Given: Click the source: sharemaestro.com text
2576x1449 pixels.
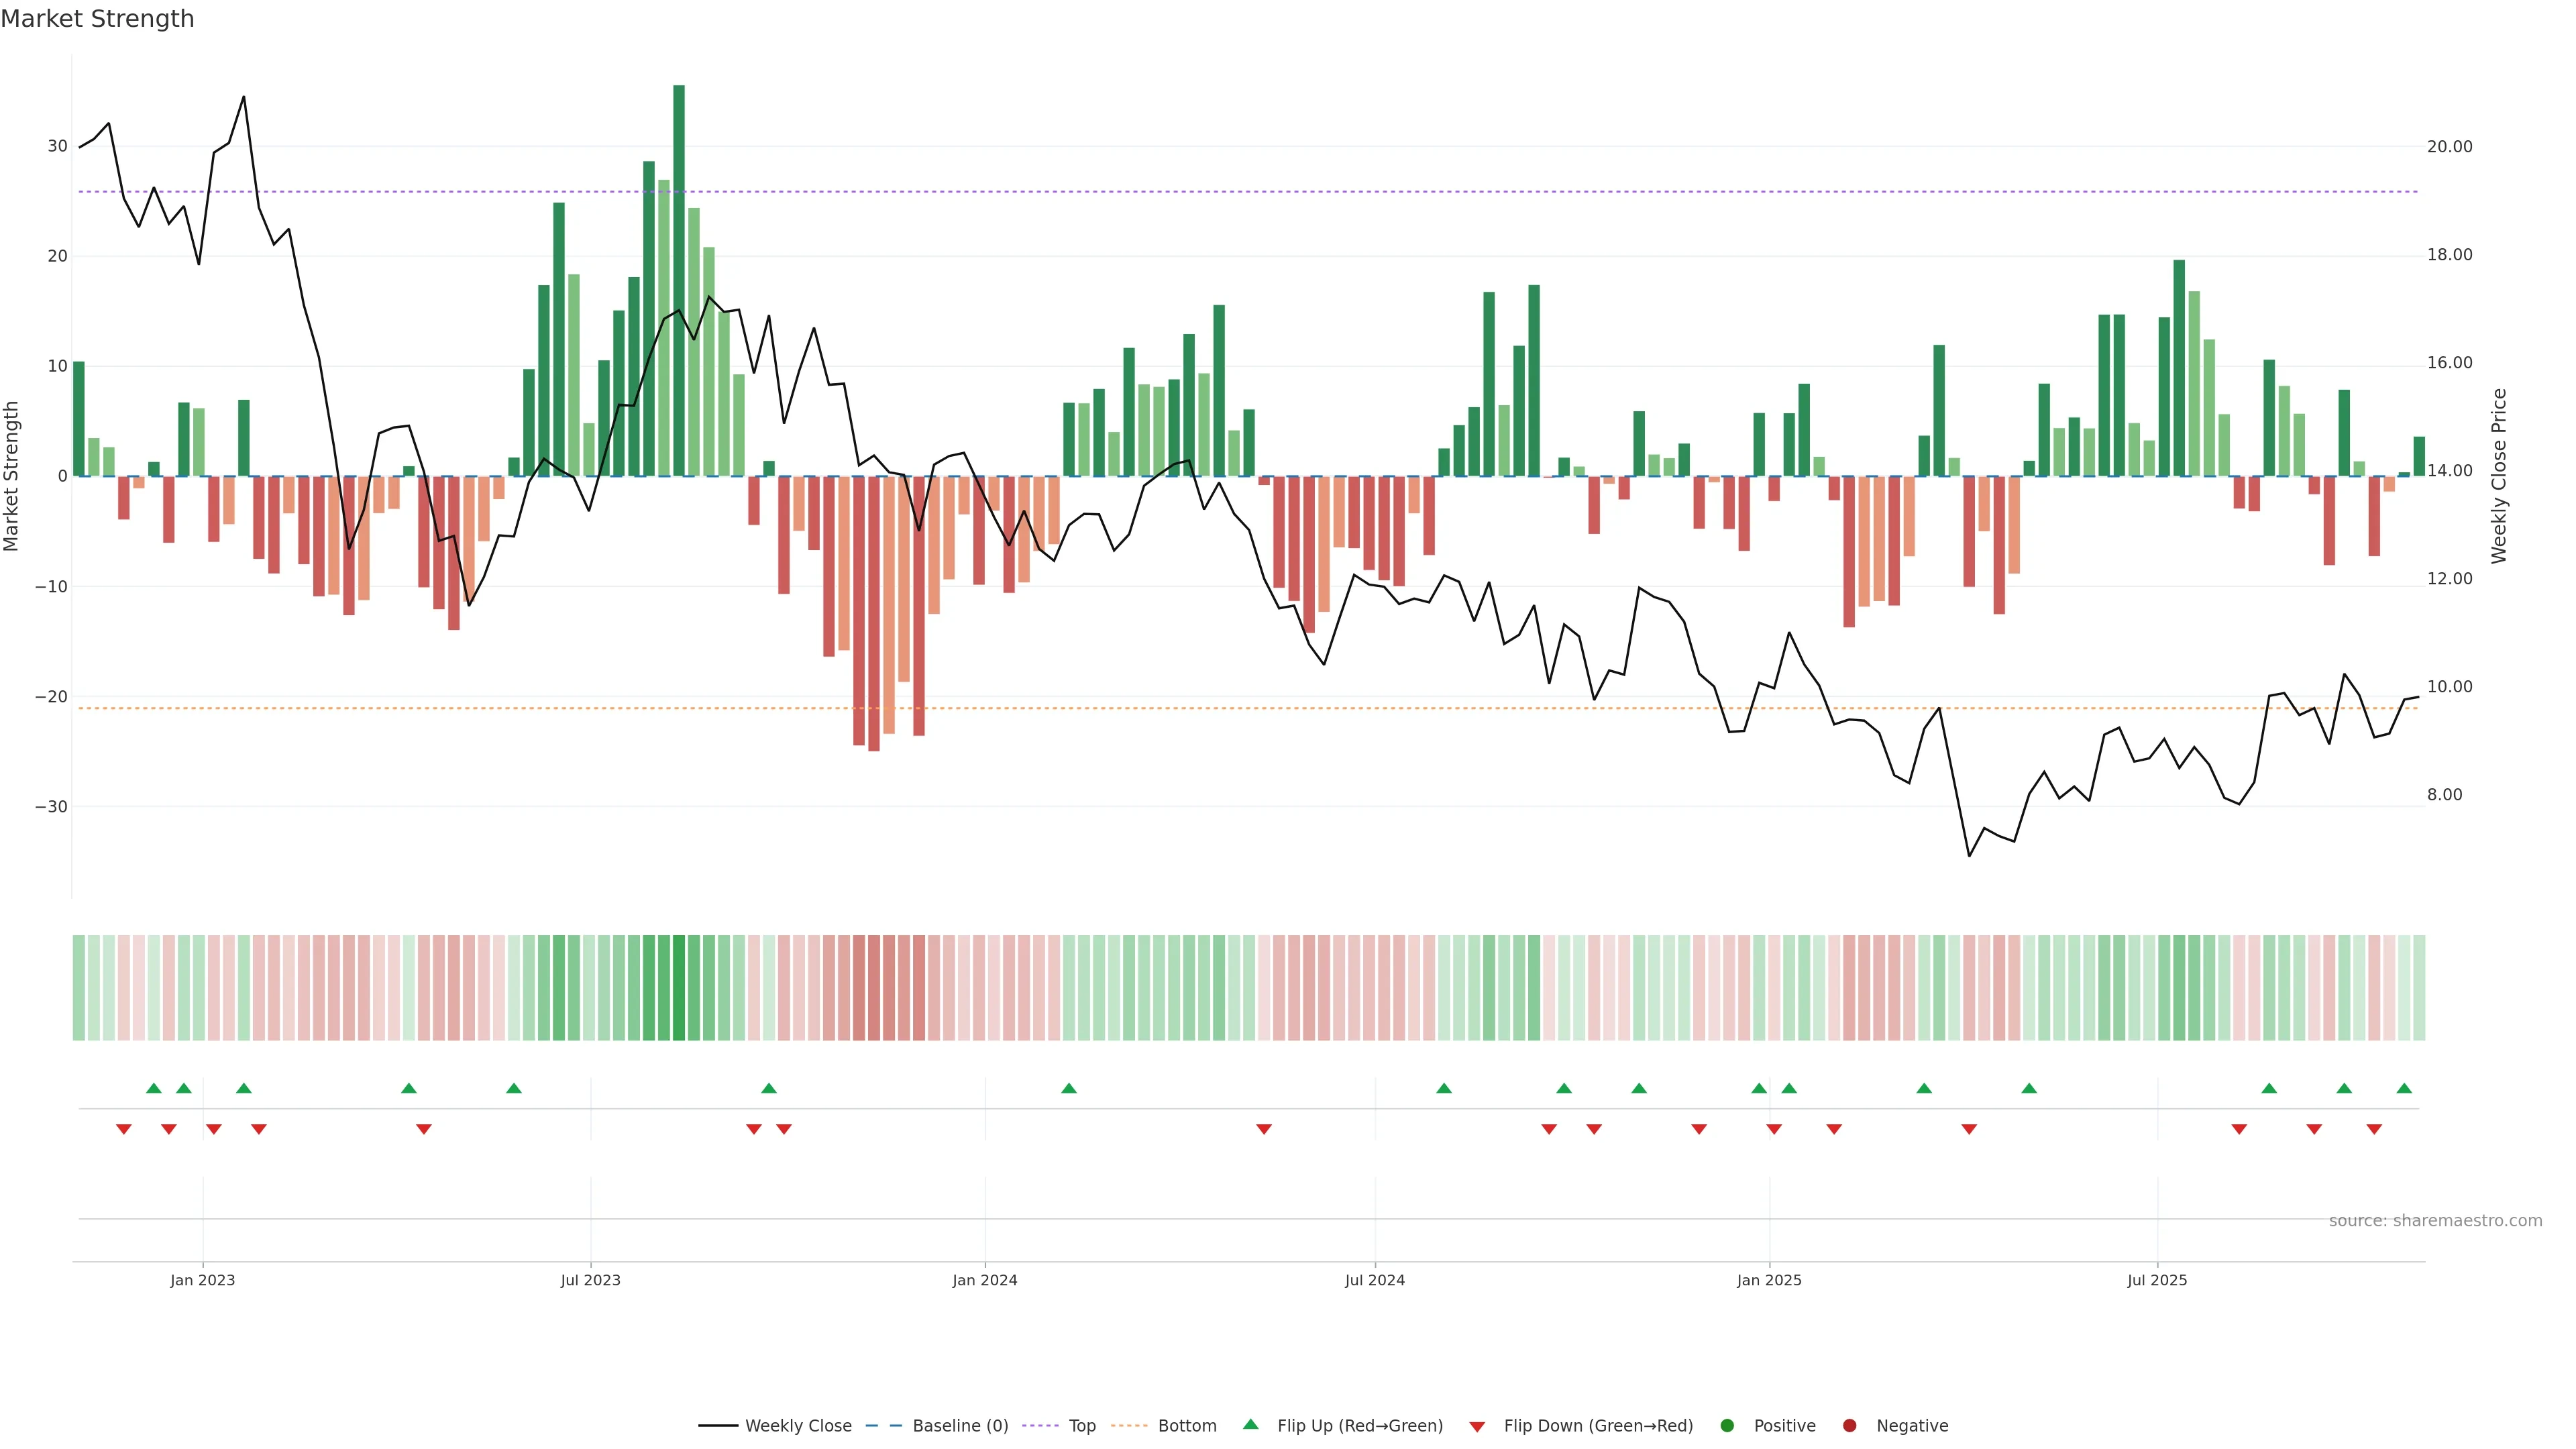Looking at the screenshot, I should [x=2435, y=1221].
